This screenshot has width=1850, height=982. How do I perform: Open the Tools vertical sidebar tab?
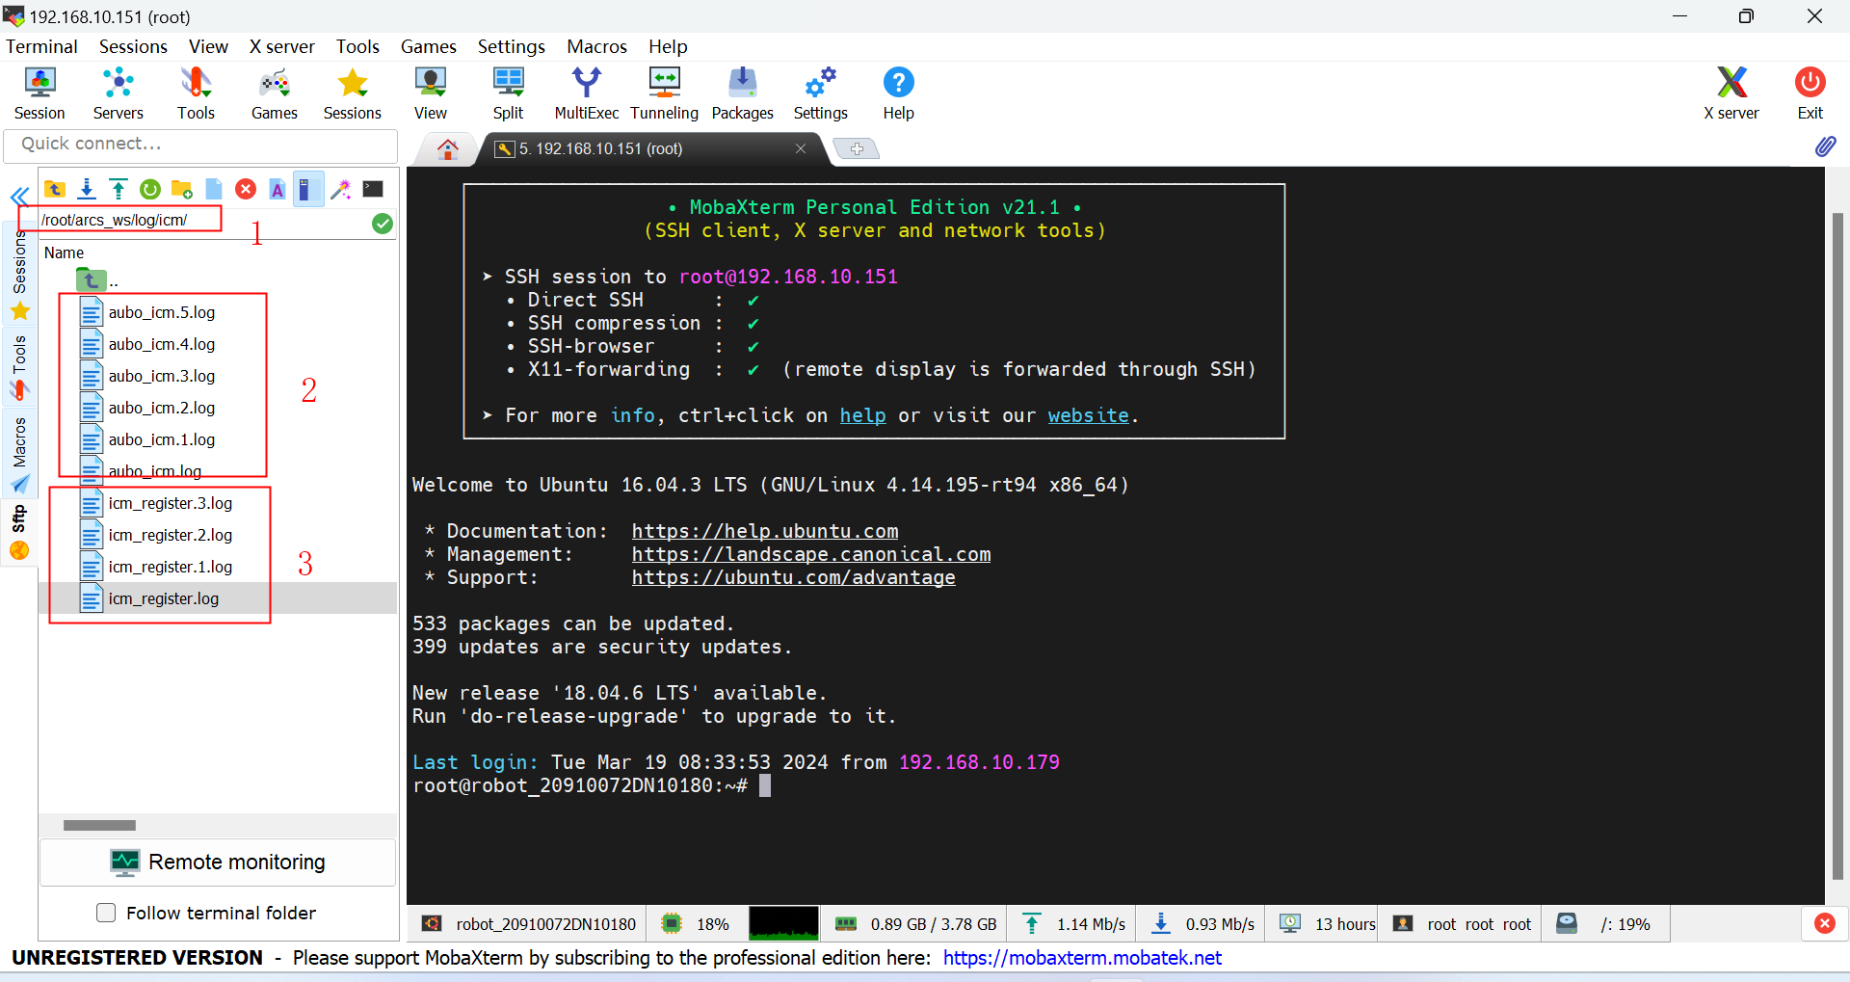pos(19,367)
